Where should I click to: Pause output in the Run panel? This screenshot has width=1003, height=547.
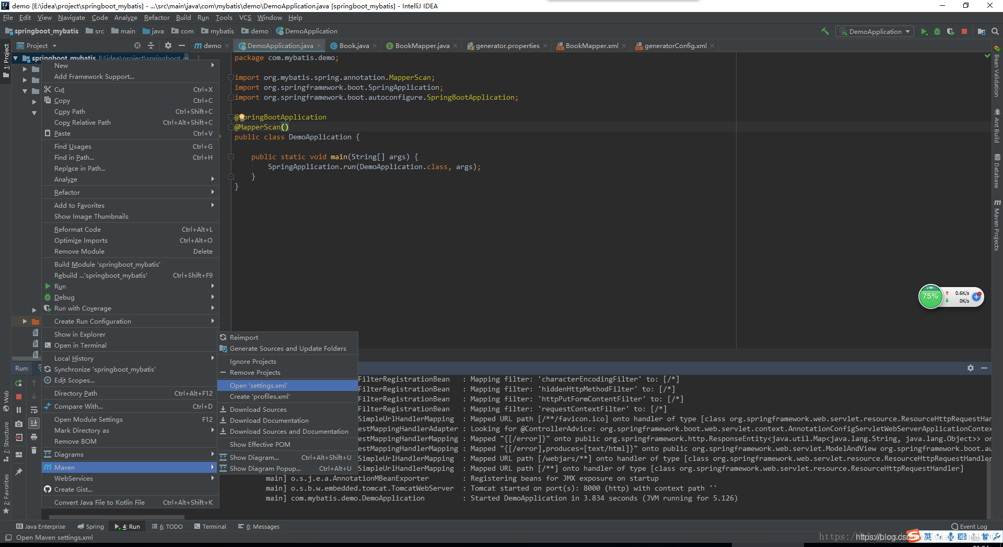click(x=19, y=410)
